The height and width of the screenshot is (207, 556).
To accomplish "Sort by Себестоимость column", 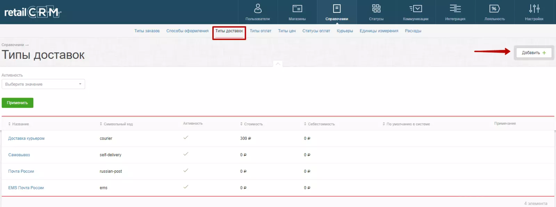I will (x=319, y=124).
